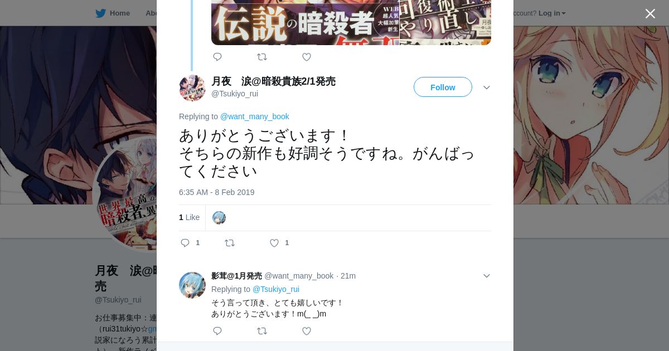This screenshot has width=669, height=351.
Task: Retweet want_many_book's response tweet
Action: tap(262, 331)
